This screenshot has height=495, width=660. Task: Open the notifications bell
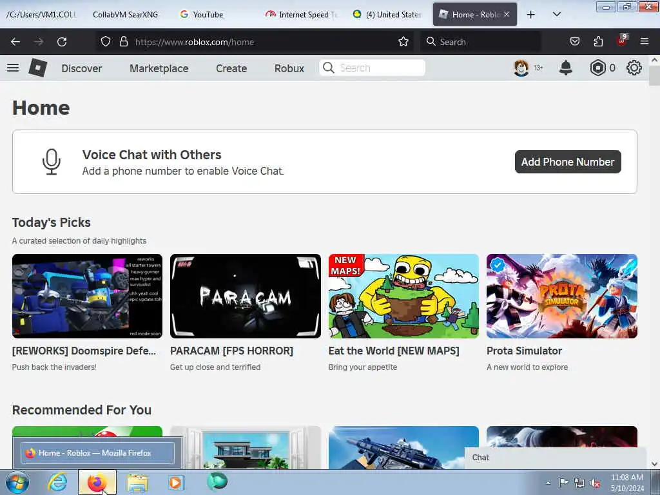(566, 68)
